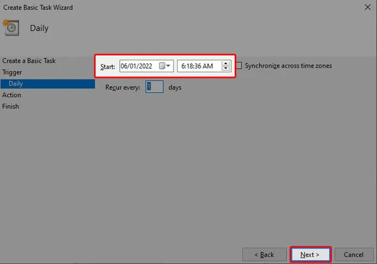Select the Trigger step in sidebar
Image resolution: width=377 pixels, height=264 pixels.
(12, 72)
